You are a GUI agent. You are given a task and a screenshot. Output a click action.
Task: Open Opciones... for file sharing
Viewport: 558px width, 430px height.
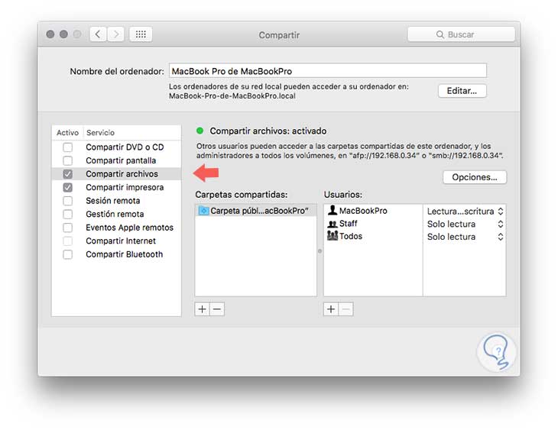coord(475,177)
